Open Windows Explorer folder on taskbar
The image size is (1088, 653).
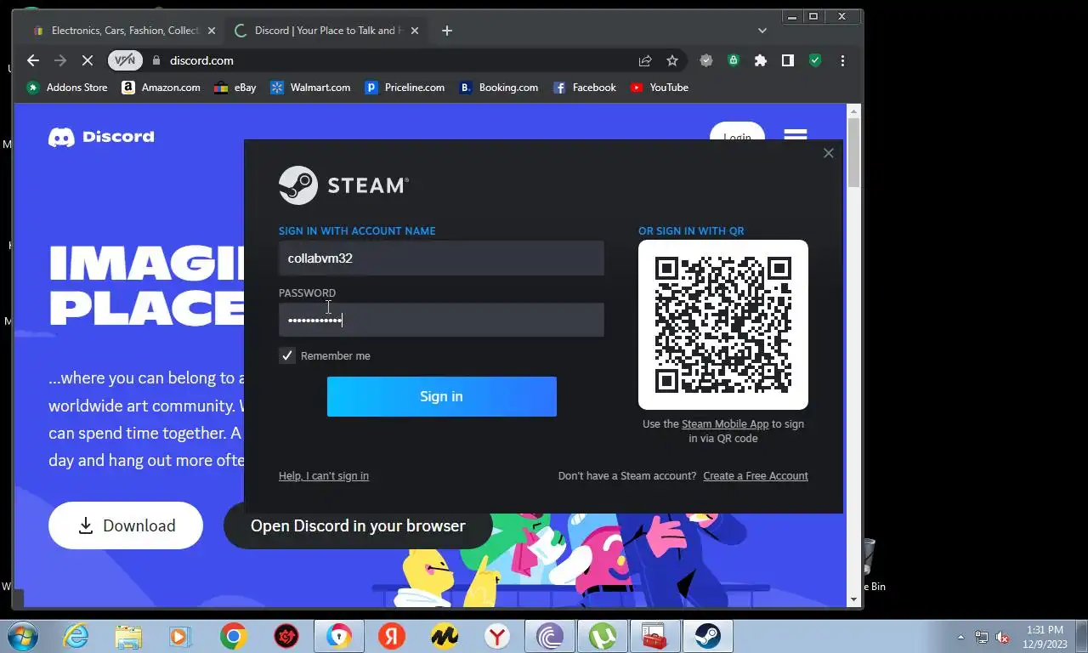click(128, 636)
